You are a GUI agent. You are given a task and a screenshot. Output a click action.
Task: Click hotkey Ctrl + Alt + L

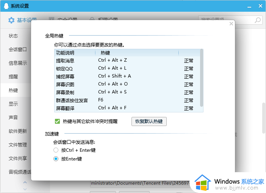click(112, 68)
